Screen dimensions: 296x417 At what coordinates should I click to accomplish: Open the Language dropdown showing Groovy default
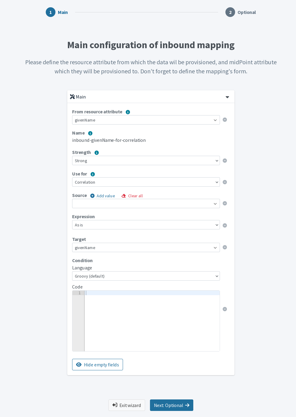(146, 276)
